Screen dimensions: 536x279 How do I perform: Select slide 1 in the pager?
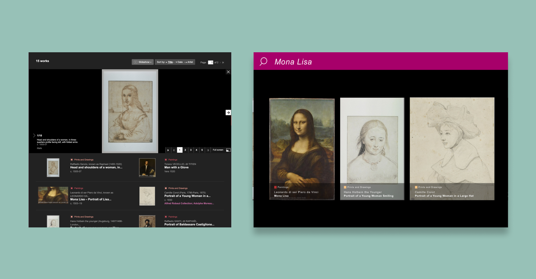pyautogui.click(x=180, y=150)
